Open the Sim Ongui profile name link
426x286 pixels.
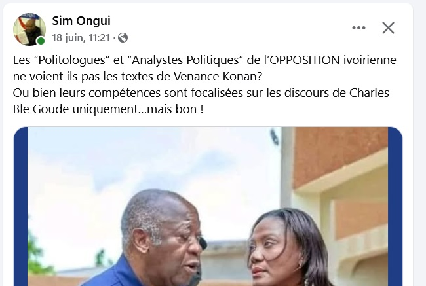[81, 21]
